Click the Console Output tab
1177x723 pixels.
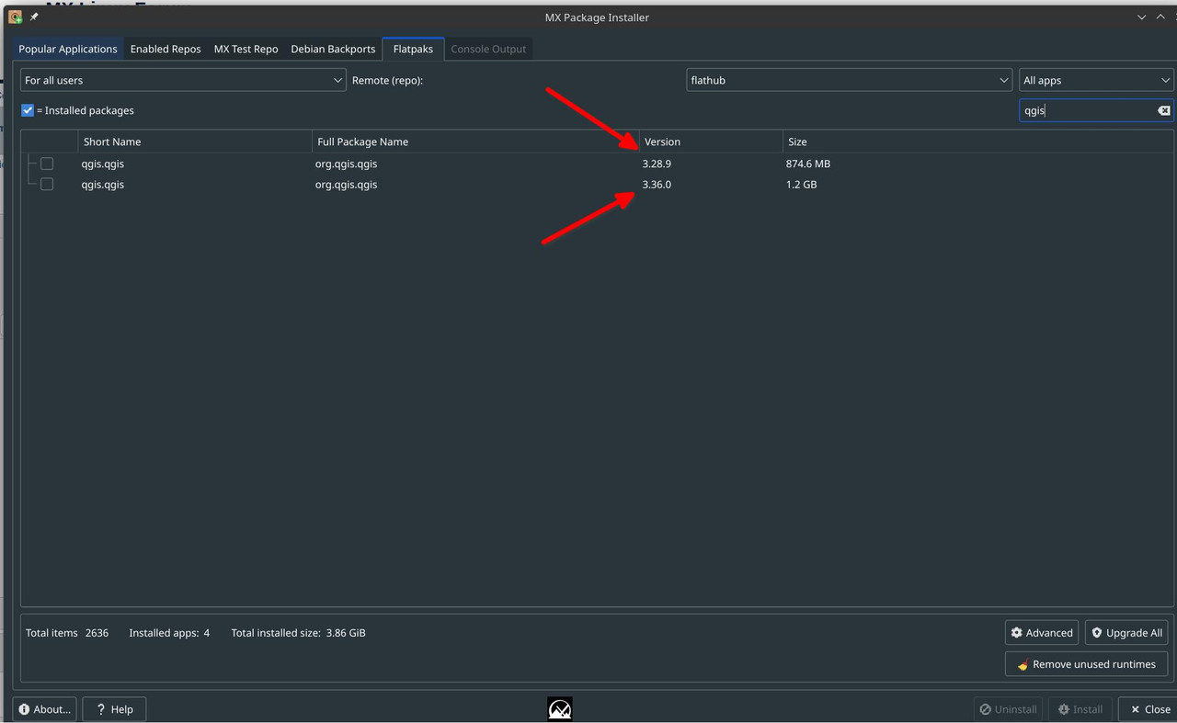(488, 49)
